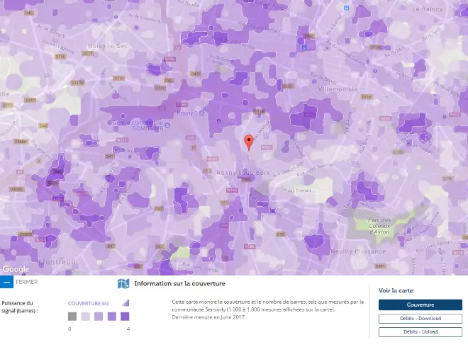Click the COUVERTURE 4G legend heading
This screenshot has width=468, height=347.
pos(88,304)
